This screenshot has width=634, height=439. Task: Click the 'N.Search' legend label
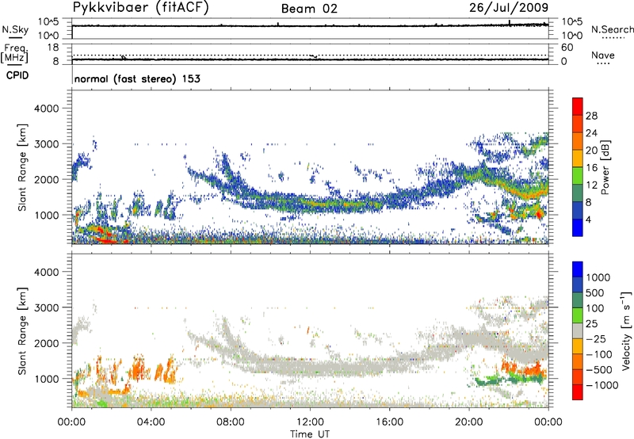[613, 29]
